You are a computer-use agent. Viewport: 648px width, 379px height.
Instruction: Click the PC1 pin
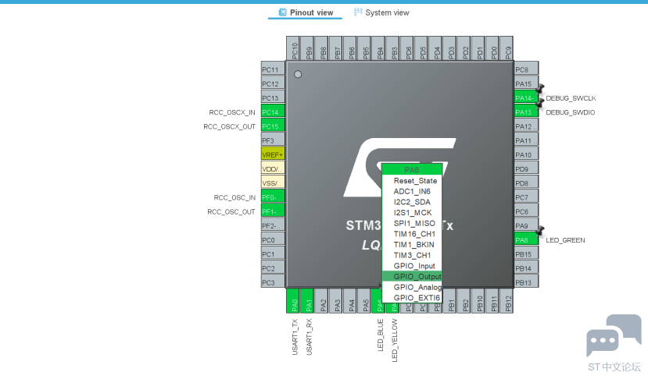tap(273, 254)
